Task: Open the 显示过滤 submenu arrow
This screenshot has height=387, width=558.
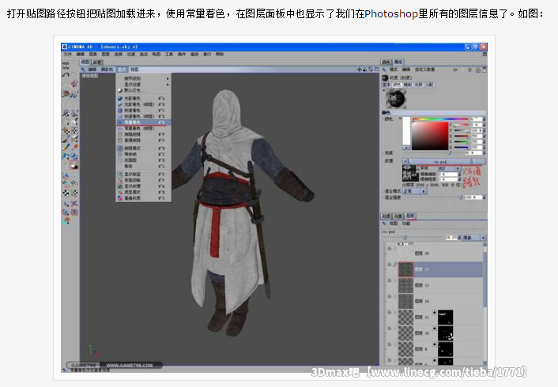Action: coord(168,85)
